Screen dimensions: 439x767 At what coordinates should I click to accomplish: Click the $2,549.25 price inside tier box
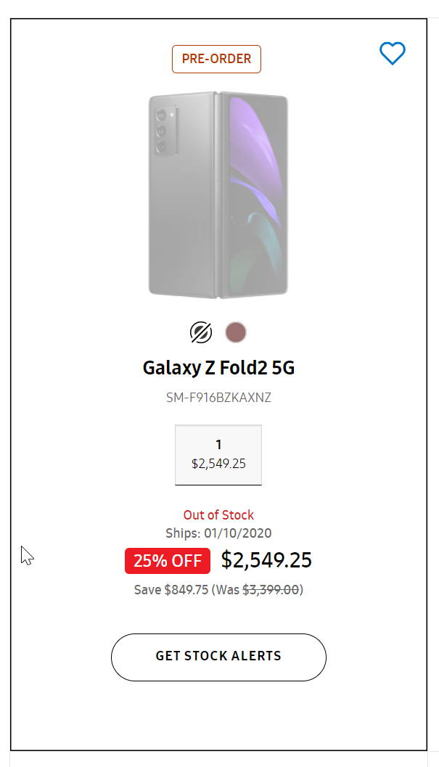coord(218,463)
